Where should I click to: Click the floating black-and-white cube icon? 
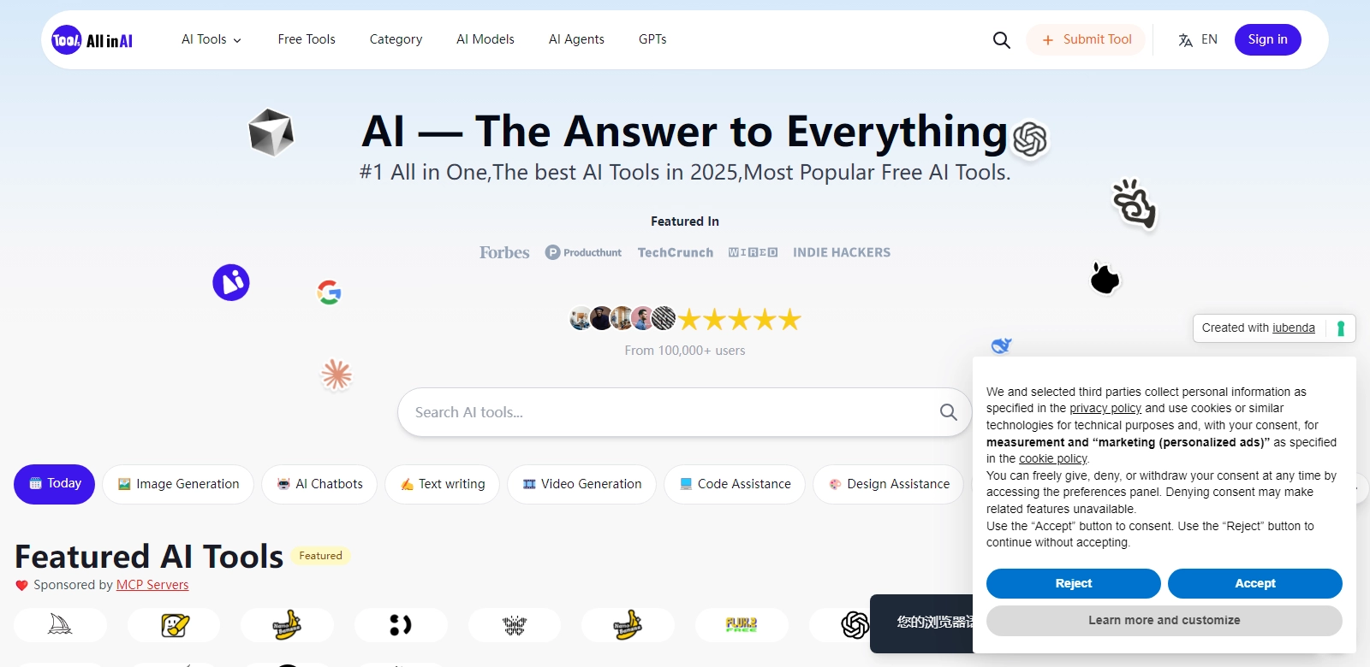click(x=271, y=133)
